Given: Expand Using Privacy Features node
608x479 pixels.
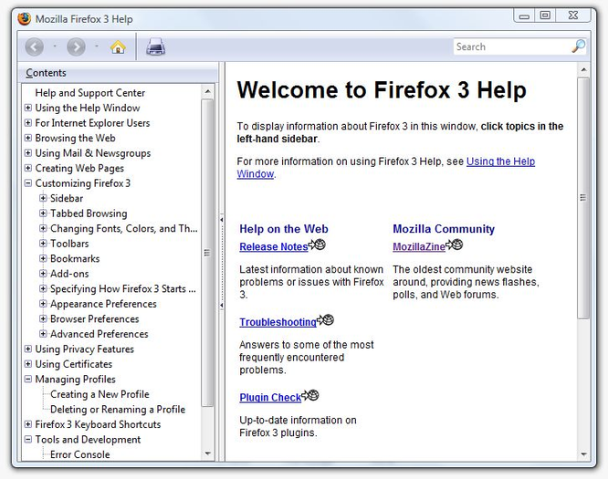Looking at the screenshot, I should 28,349.
